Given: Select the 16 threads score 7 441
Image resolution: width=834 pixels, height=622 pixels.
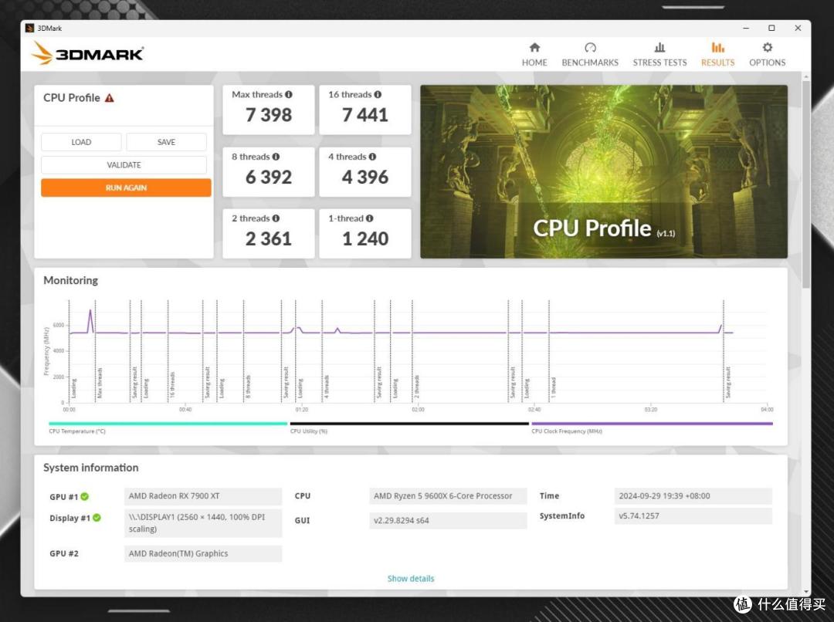Looking at the screenshot, I should [364, 115].
